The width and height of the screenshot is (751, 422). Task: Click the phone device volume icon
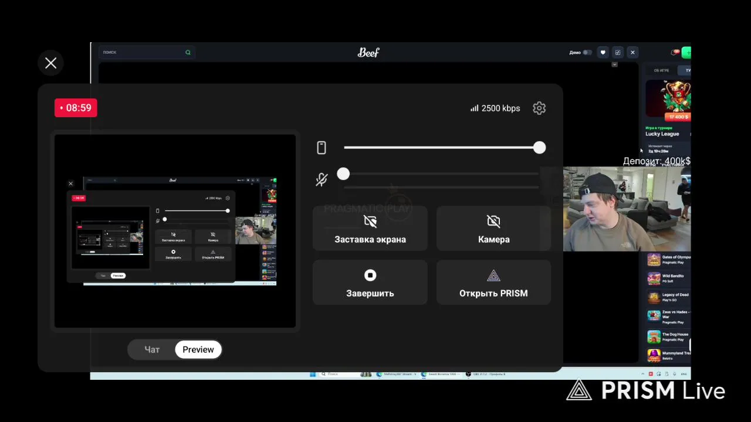point(322,148)
